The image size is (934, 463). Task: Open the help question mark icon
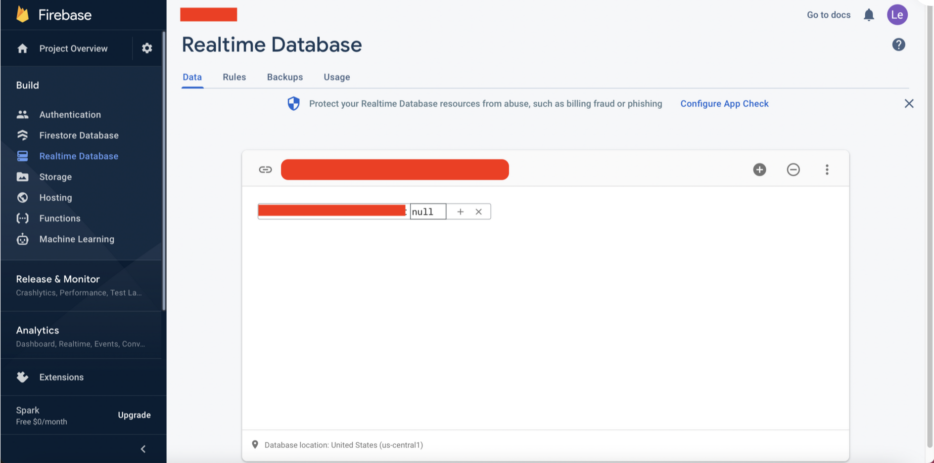point(898,44)
